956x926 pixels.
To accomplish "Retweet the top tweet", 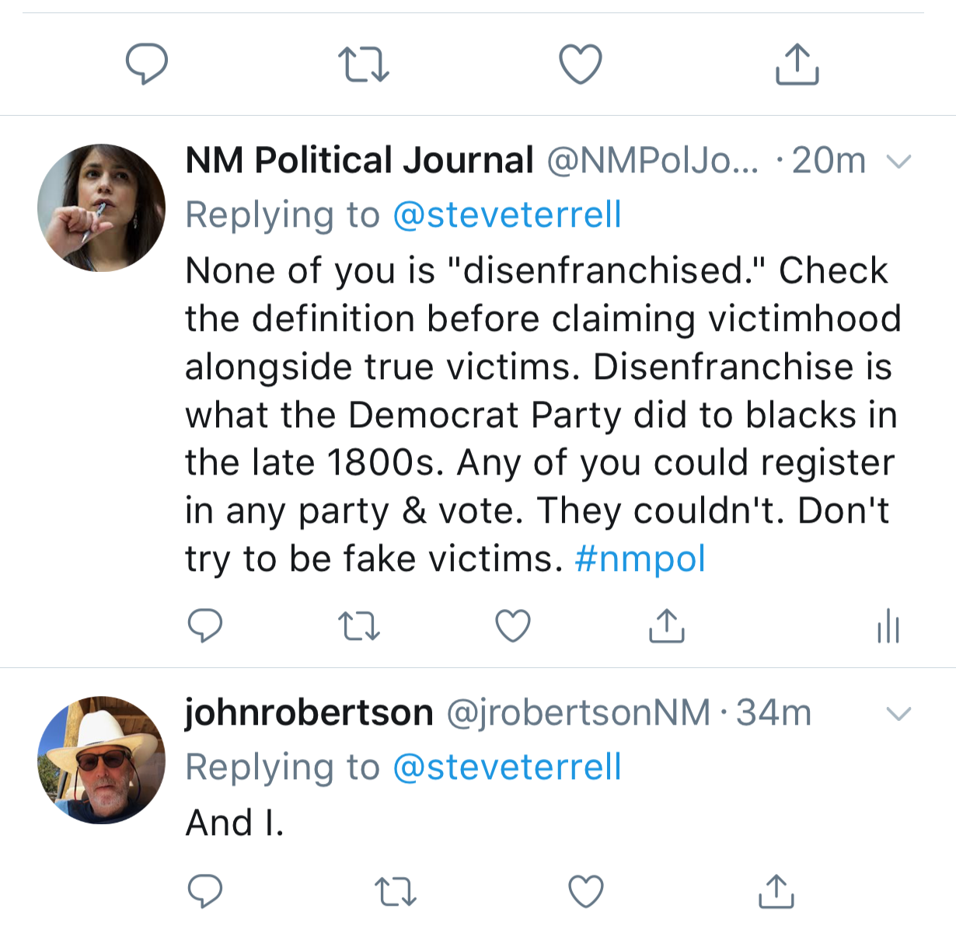I will 363,64.
